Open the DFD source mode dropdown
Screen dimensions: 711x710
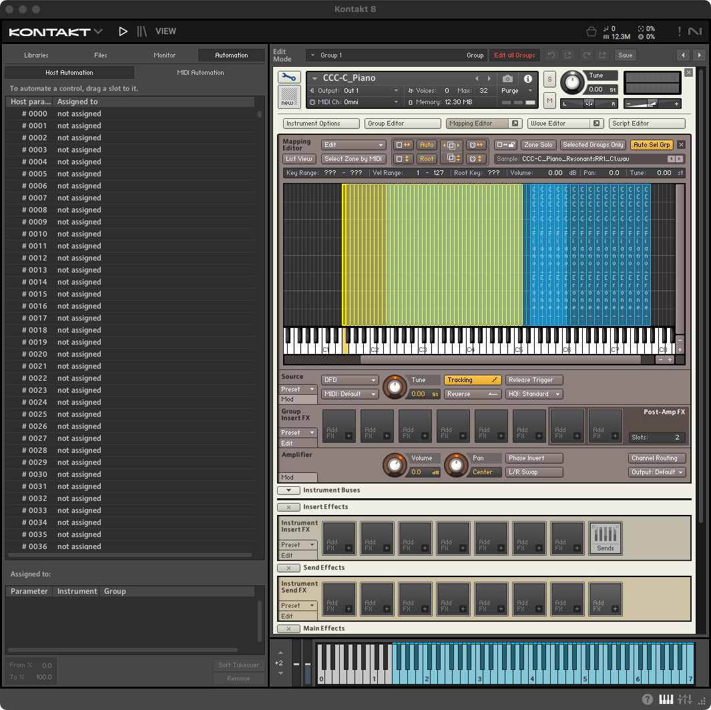(350, 380)
